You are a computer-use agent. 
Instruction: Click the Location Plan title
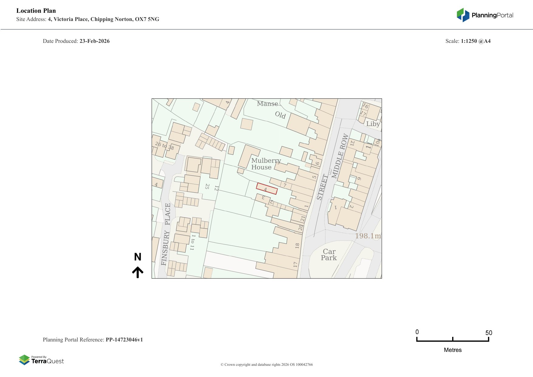pyautogui.click(x=36, y=11)
